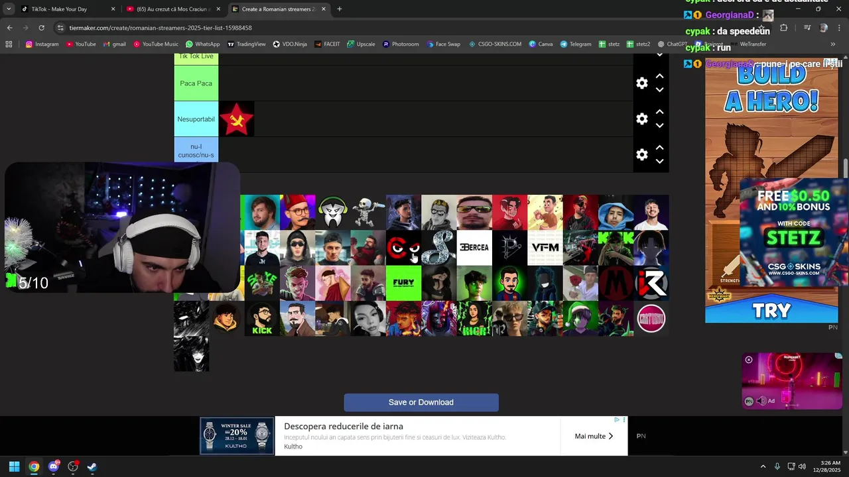Go back to previous page

tap(9, 28)
